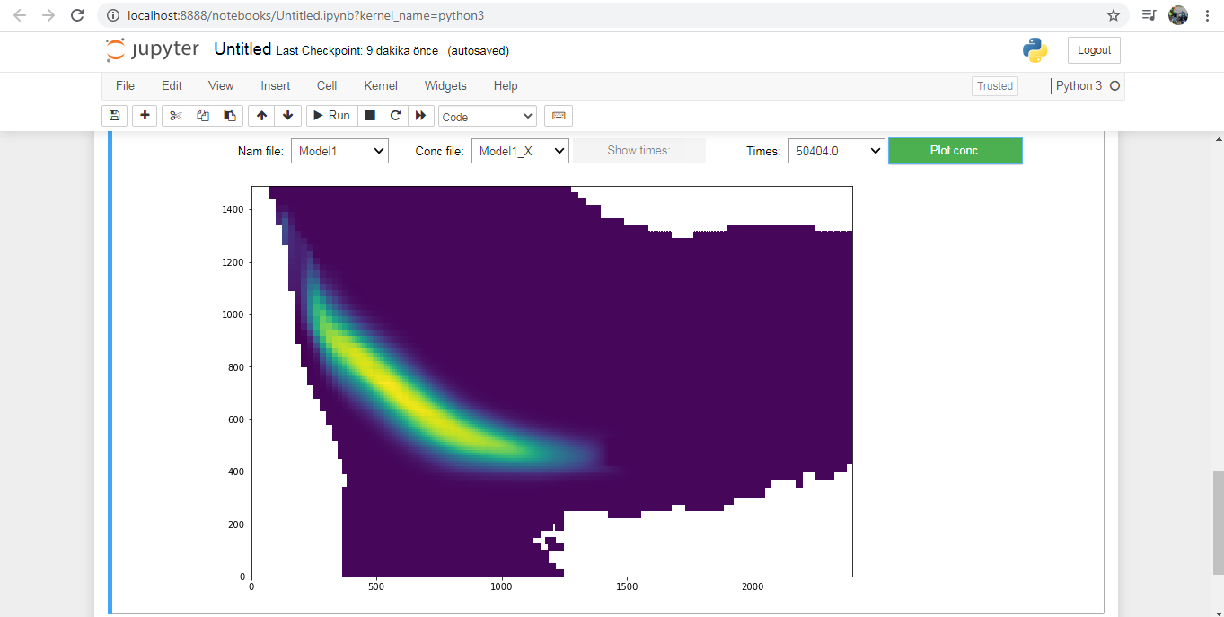Insert cell below with plus icon
Viewport: 1224px width, 617px height.
(145, 116)
